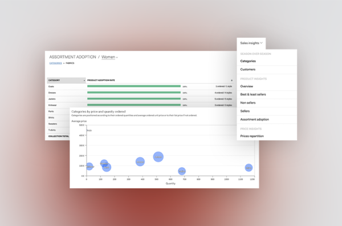Select the Sweaters row label
Viewport: 342px width, 226px height.
(52, 124)
